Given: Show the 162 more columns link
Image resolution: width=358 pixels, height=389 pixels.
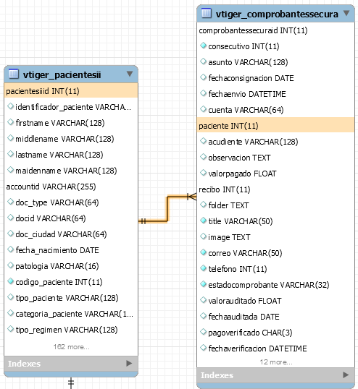Looking at the screenshot, I should point(71,346).
